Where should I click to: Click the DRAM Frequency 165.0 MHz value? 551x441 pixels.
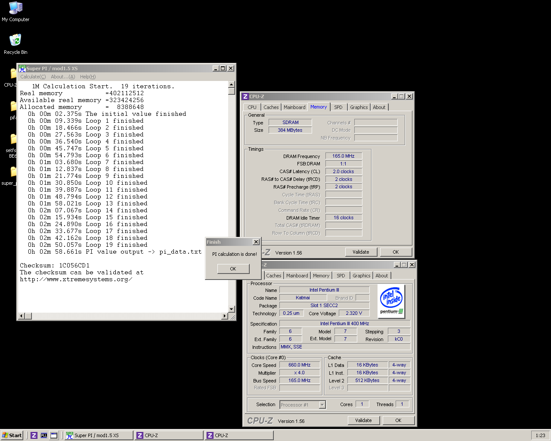coord(344,156)
